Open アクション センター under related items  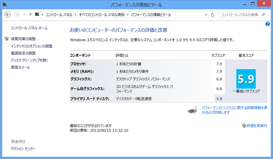click(23, 149)
